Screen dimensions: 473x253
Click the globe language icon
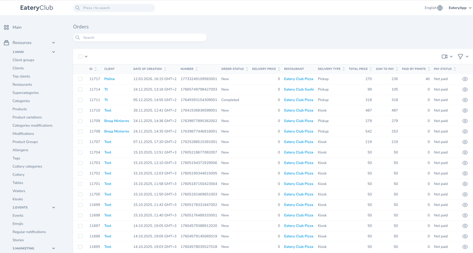coord(440,8)
